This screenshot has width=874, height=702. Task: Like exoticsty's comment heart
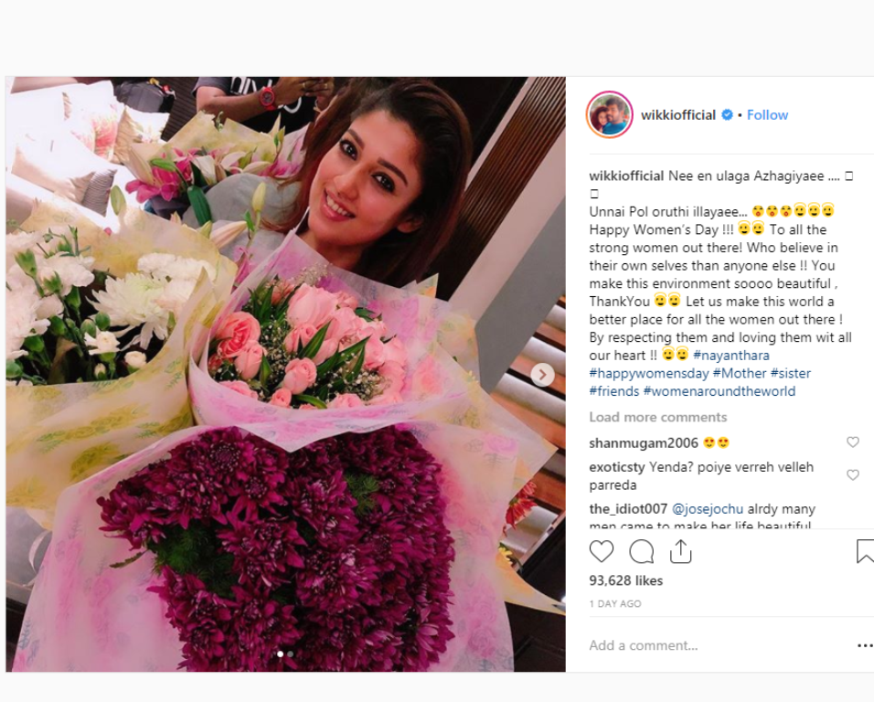[853, 474]
